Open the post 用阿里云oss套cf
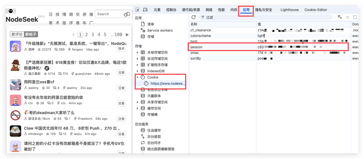 (x=39, y=82)
